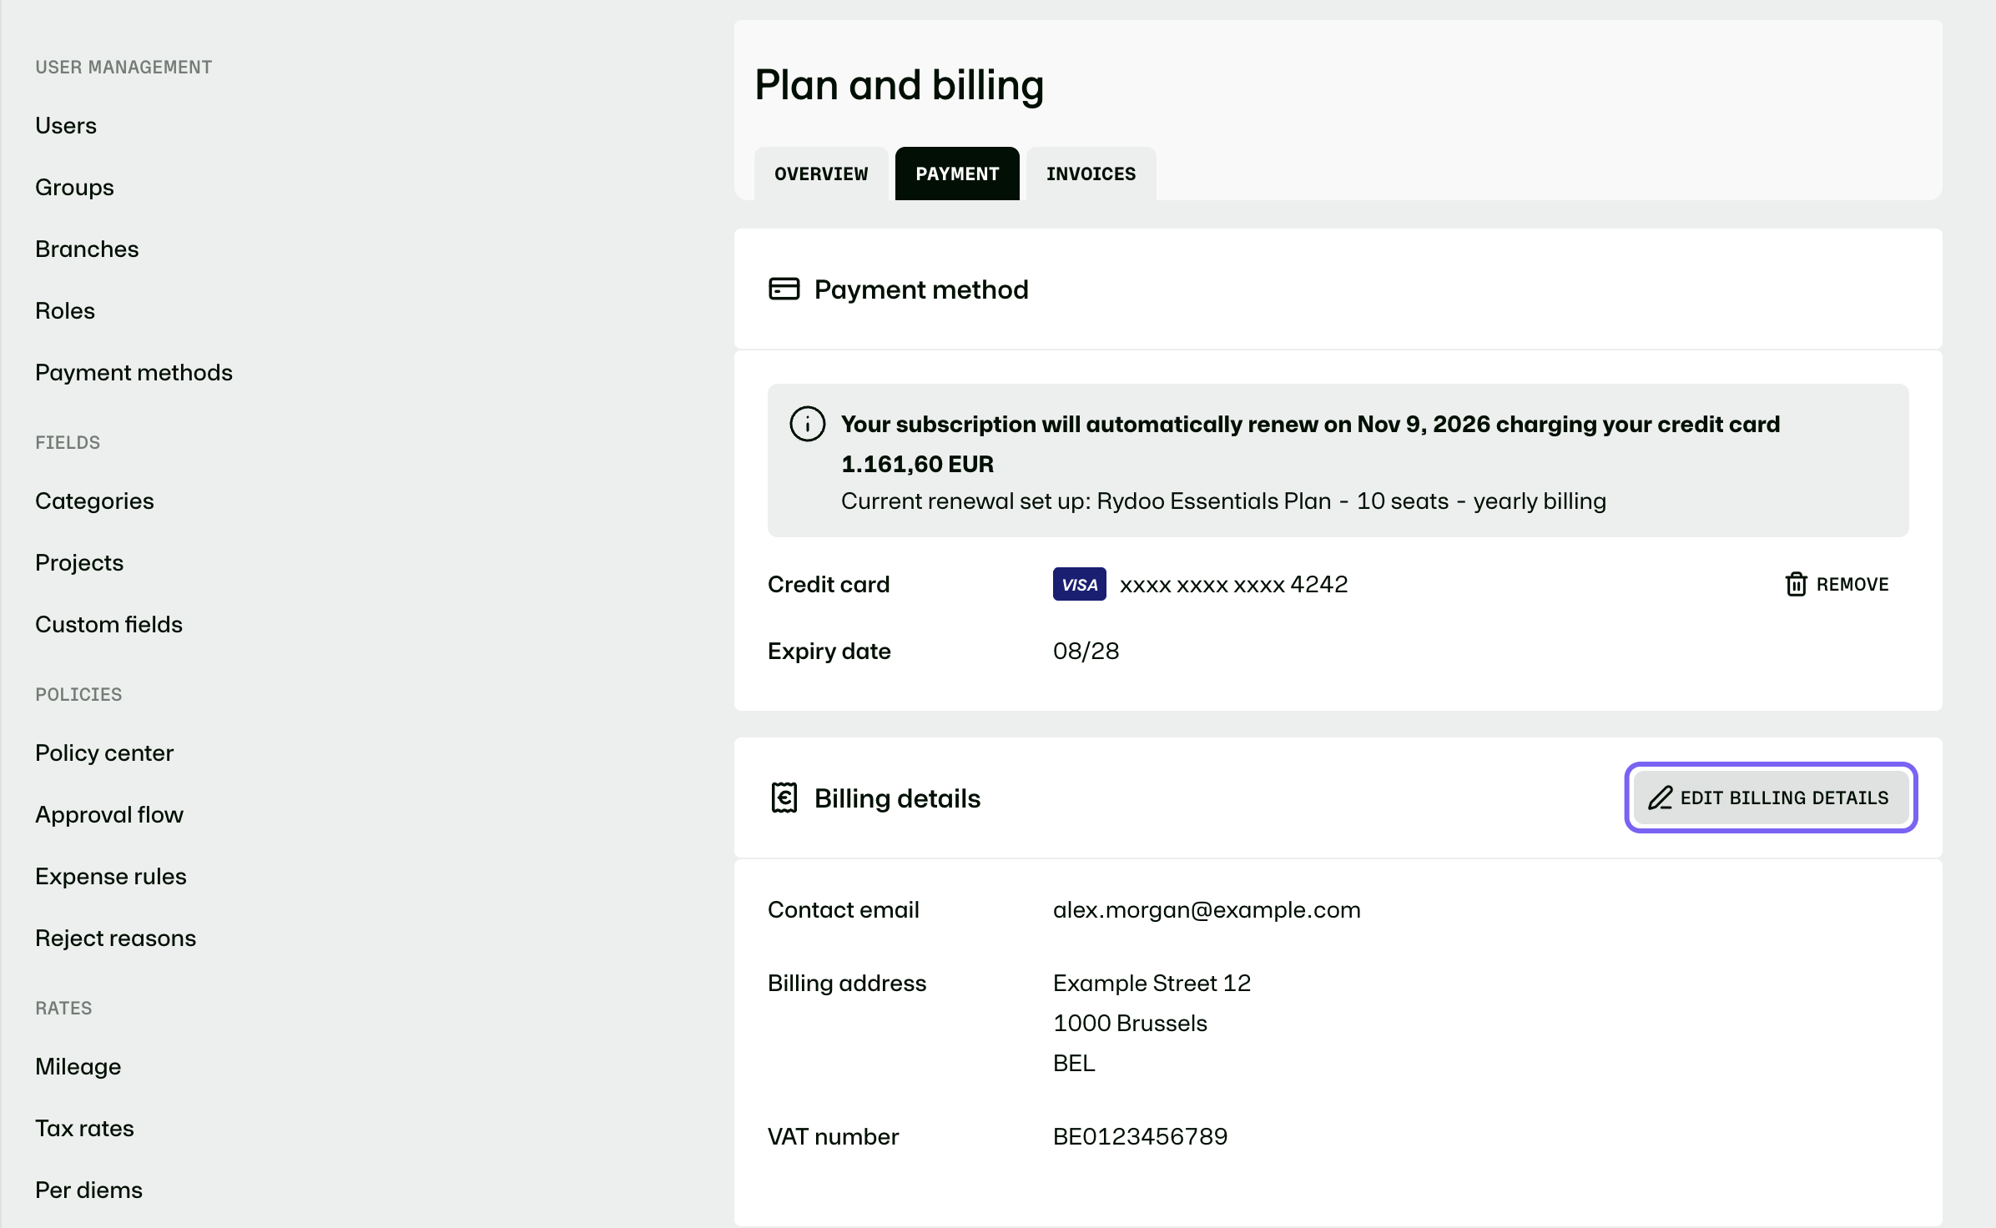This screenshot has height=1228, width=1996.
Task: Open Expense rules
Action: point(111,876)
